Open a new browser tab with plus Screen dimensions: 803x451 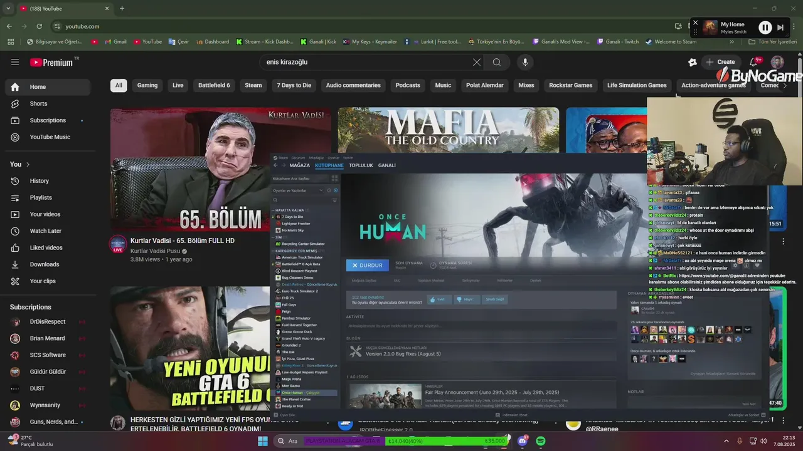(x=122, y=8)
